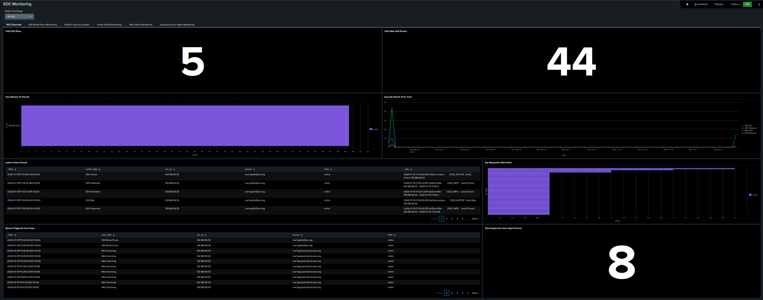Mark dashboard as favorite with star icon
This screenshot has width=763, height=300.
(x=687, y=4)
